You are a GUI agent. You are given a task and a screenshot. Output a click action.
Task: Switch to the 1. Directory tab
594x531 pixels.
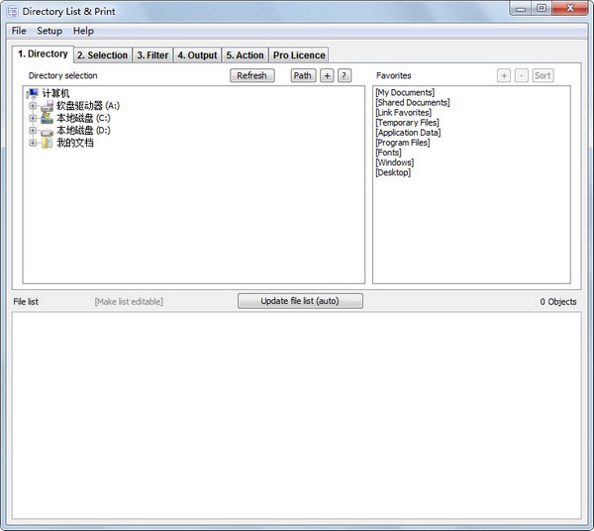tap(43, 54)
